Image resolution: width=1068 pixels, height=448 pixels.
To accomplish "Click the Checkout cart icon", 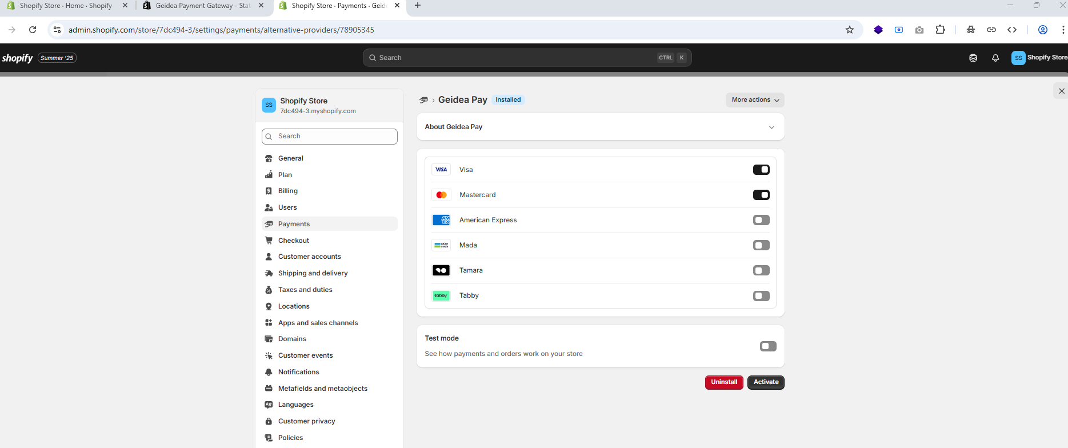I will 269,241.
